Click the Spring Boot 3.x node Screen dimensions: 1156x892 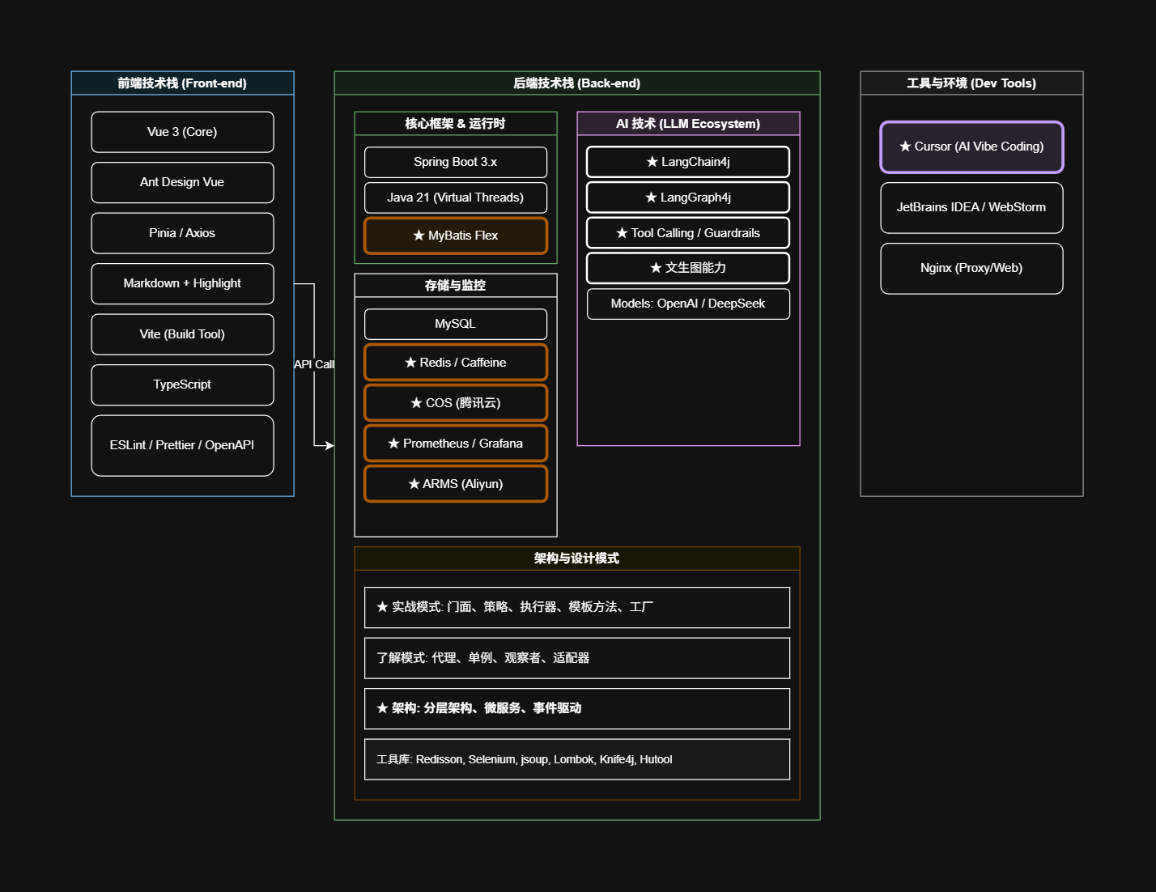[x=456, y=162]
